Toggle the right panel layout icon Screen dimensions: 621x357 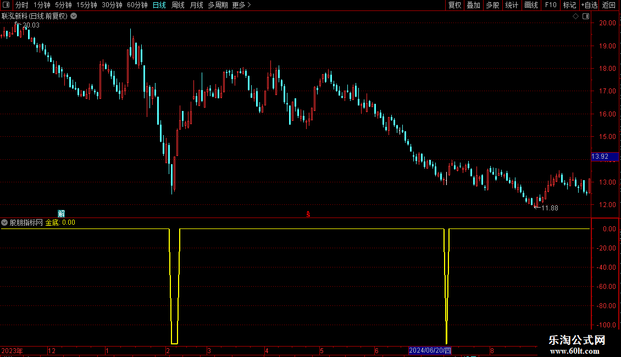click(586, 16)
